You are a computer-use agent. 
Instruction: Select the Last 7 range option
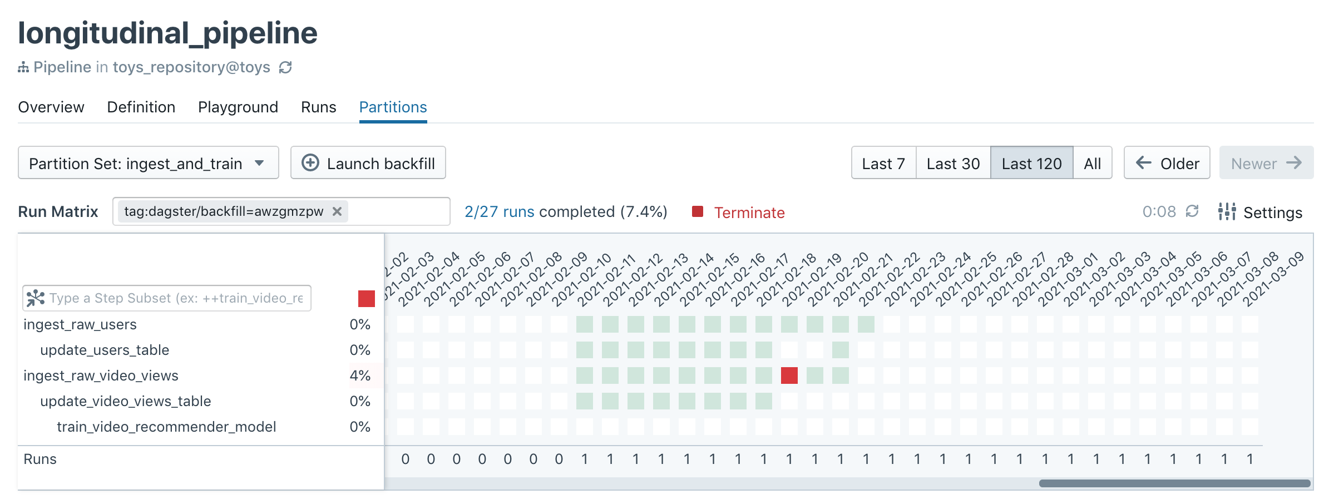[x=883, y=163]
